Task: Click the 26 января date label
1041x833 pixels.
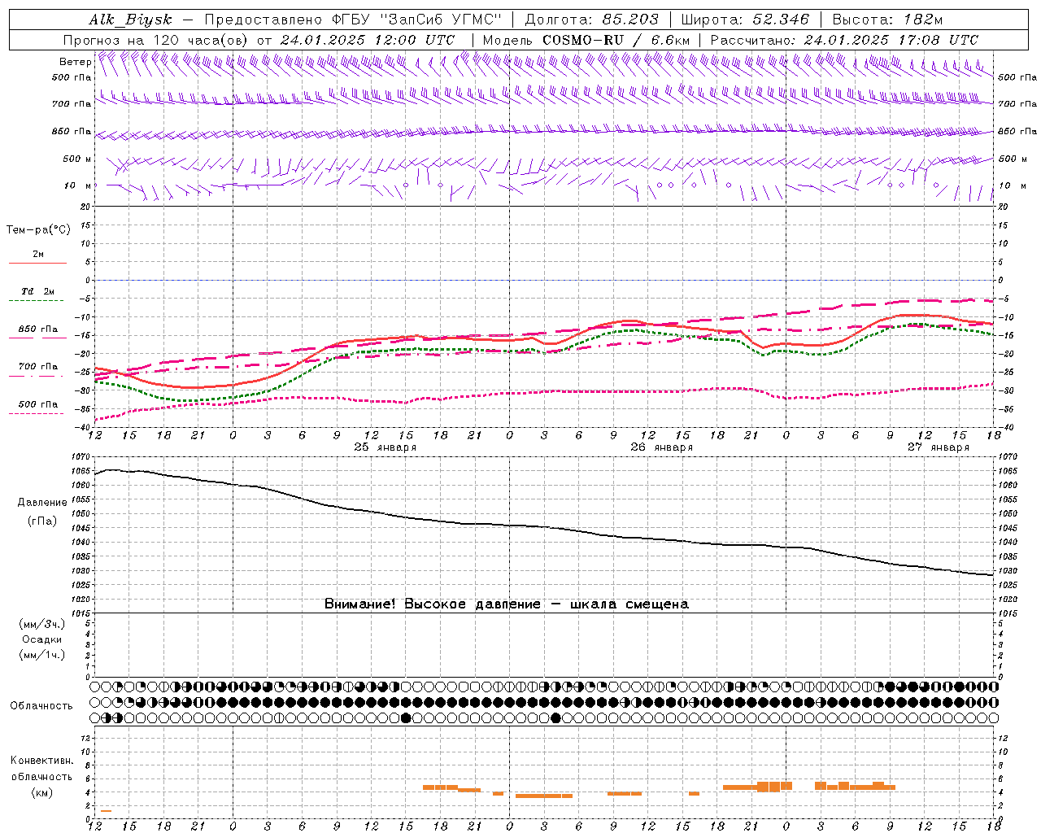Action: point(662,447)
